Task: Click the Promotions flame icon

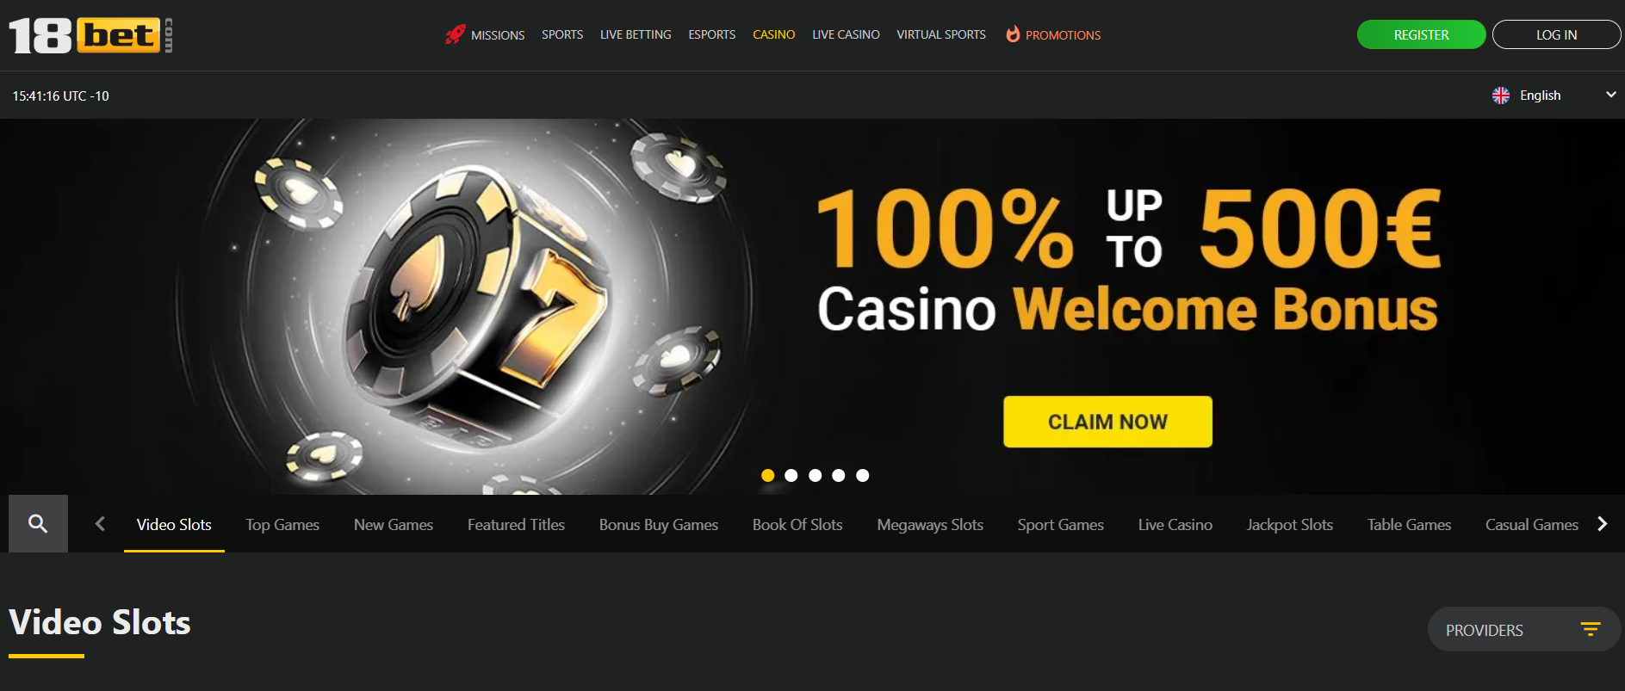Action: point(1013,34)
